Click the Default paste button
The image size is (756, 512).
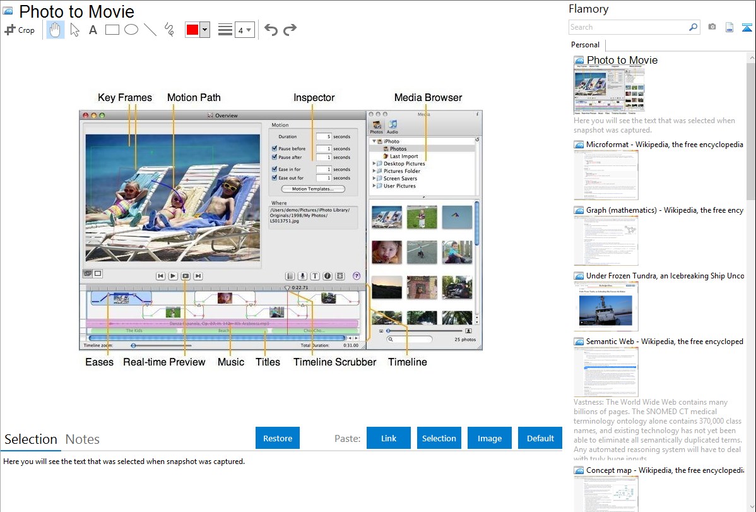pyautogui.click(x=540, y=438)
